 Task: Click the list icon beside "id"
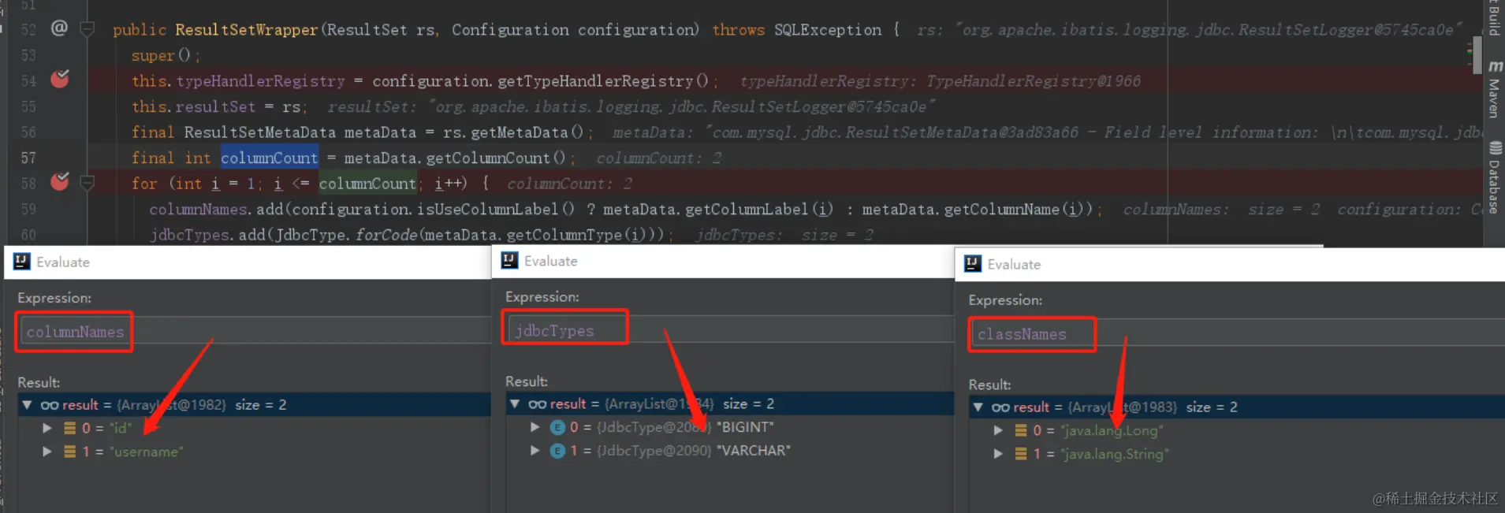click(x=69, y=428)
